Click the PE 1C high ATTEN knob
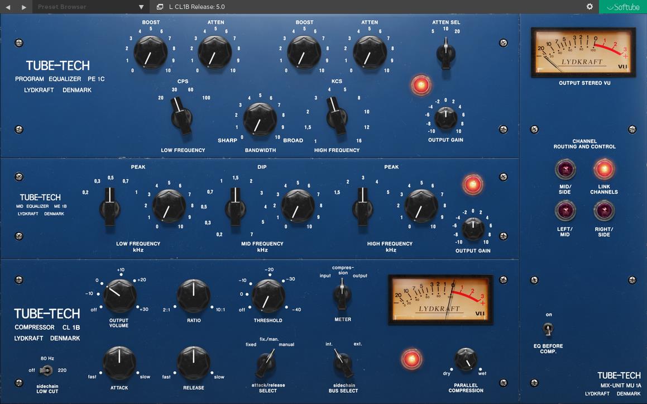The width and height of the screenshot is (647, 404). (x=370, y=53)
